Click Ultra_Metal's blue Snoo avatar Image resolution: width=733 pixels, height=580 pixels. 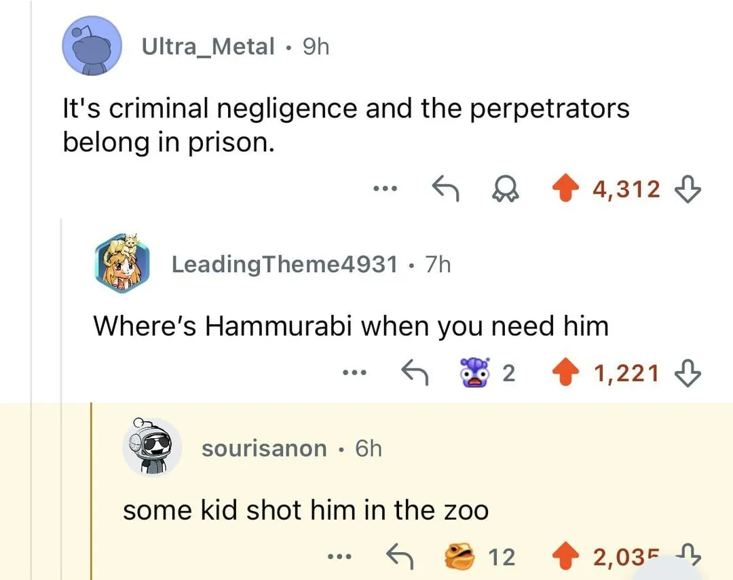92,46
